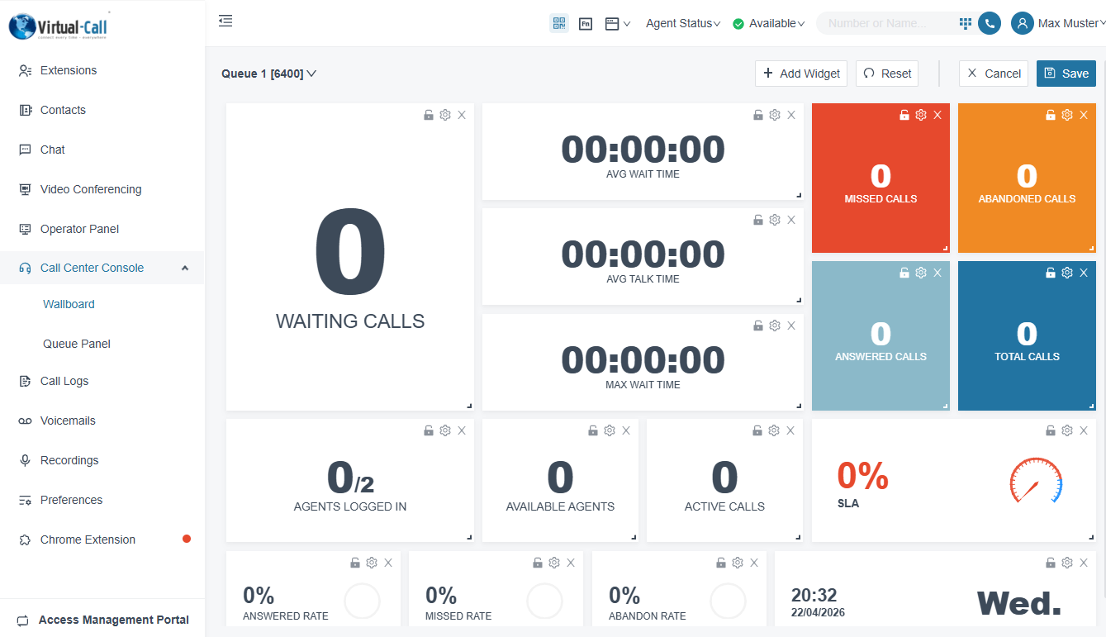Expand the Queue 1 [6400] selector

pyautogui.click(x=269, y=74)
